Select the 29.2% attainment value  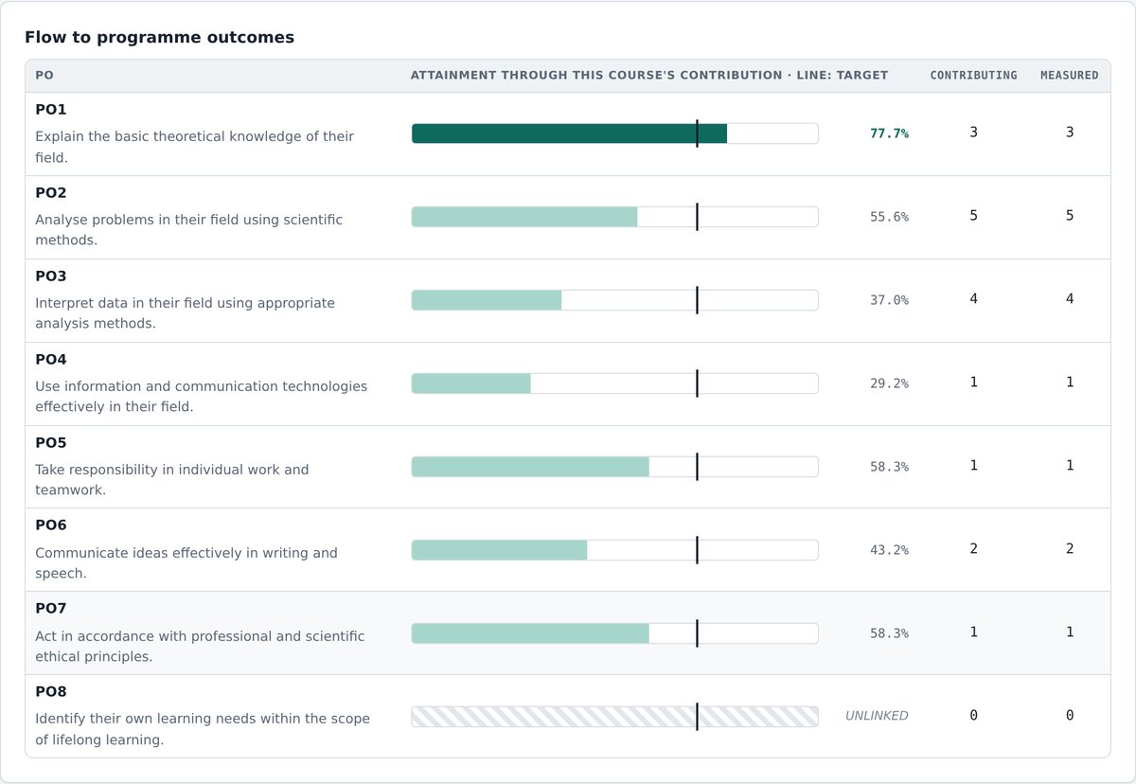[889, 383]
